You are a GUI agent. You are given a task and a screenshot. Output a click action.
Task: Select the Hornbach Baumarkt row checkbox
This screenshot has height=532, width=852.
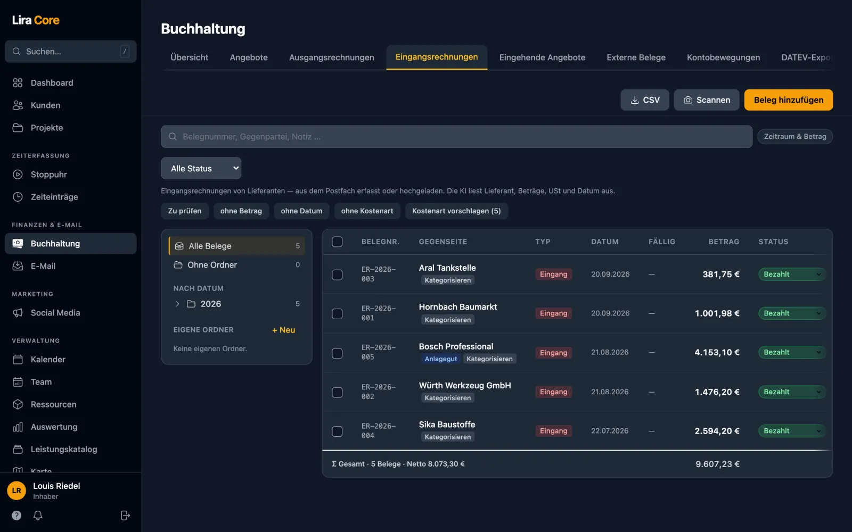click(x=337, y=314)
